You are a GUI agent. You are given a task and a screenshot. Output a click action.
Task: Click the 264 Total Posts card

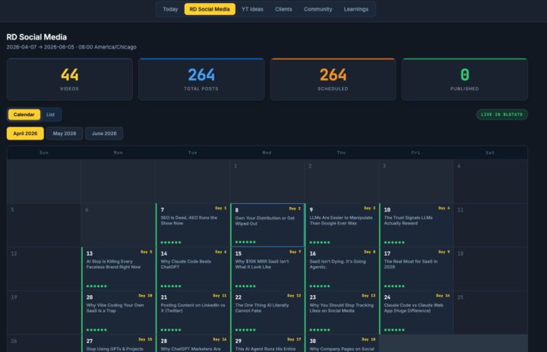coord(201,80)
